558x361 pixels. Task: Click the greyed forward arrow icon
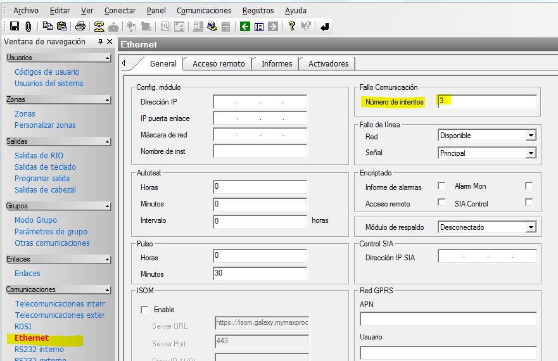[273, 27]
